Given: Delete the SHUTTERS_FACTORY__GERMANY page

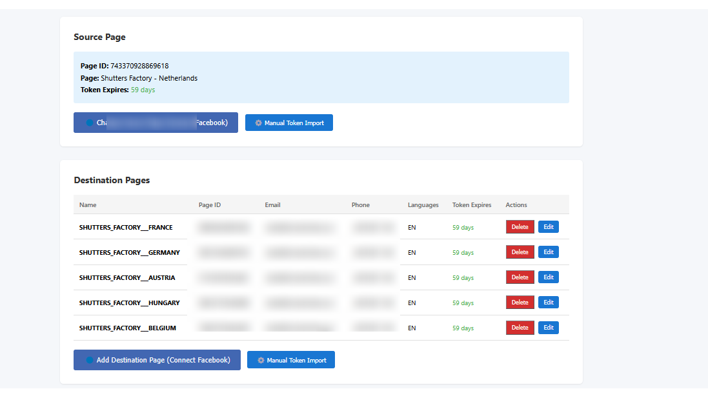Looking at the screenshot, I should (520, 252).
